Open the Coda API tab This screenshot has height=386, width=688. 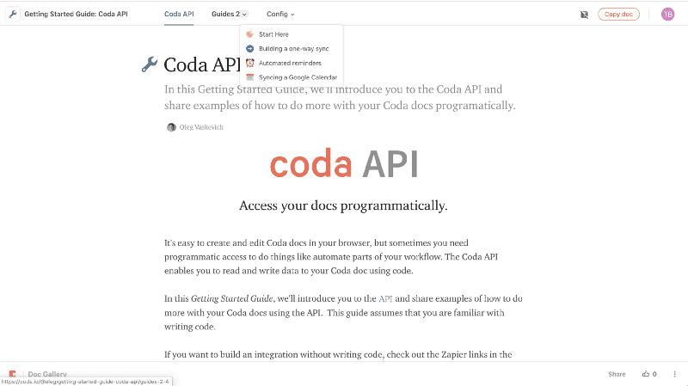point(179,14)
